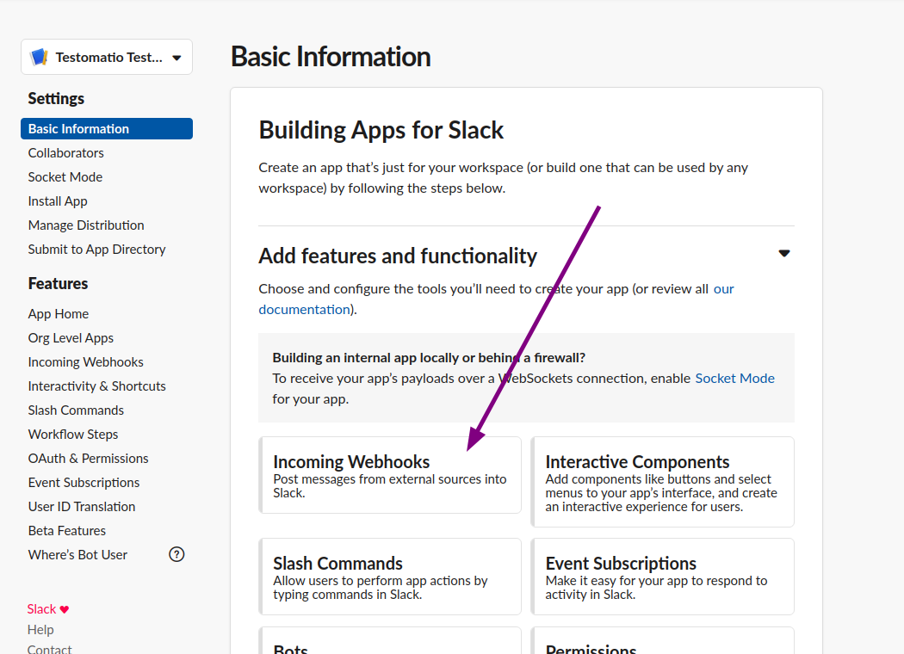Open Collaborators settings page

(x=65, y=153)
